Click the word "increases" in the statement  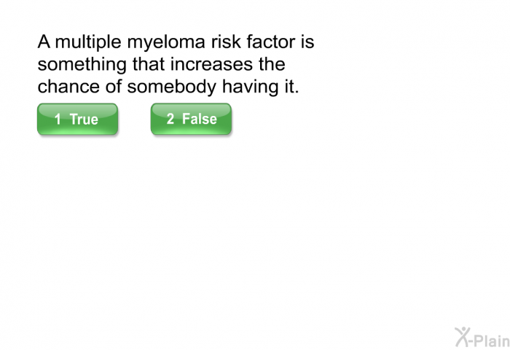(x=212, y=64)
